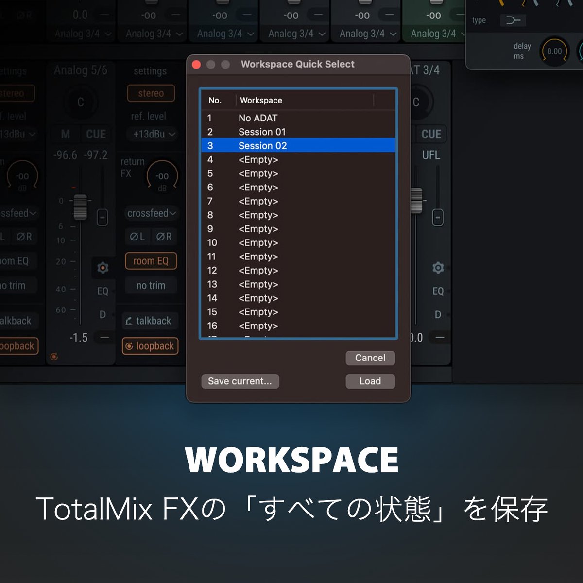Click the Analog 5/6 pan knob
This screenshot has height=583, width=583.
(81, 103)
